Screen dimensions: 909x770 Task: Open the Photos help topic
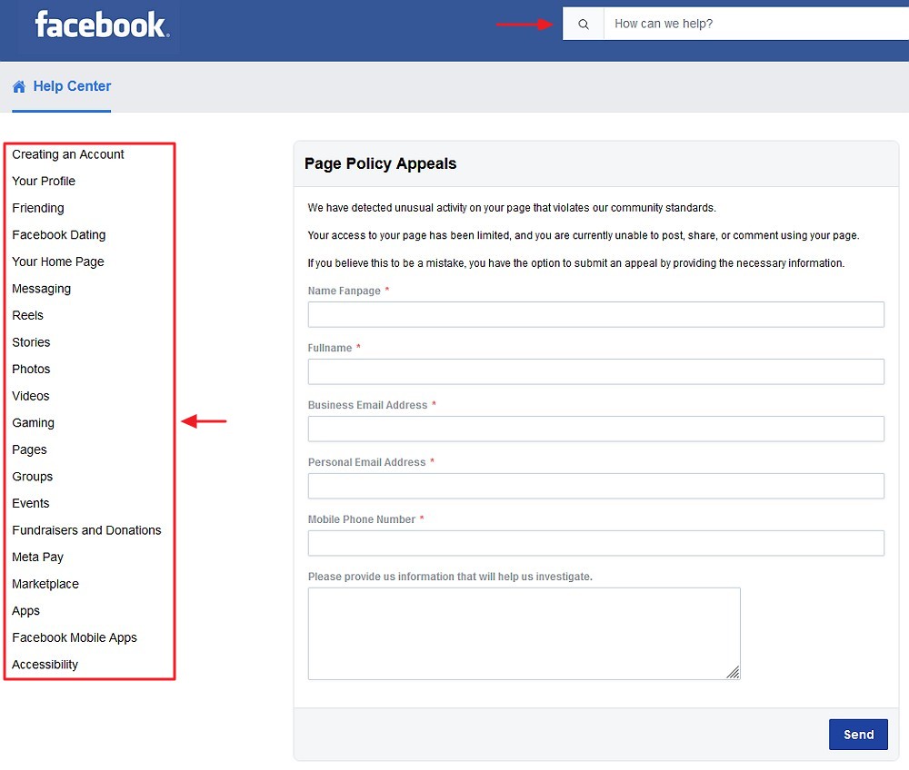click(31, 369)
